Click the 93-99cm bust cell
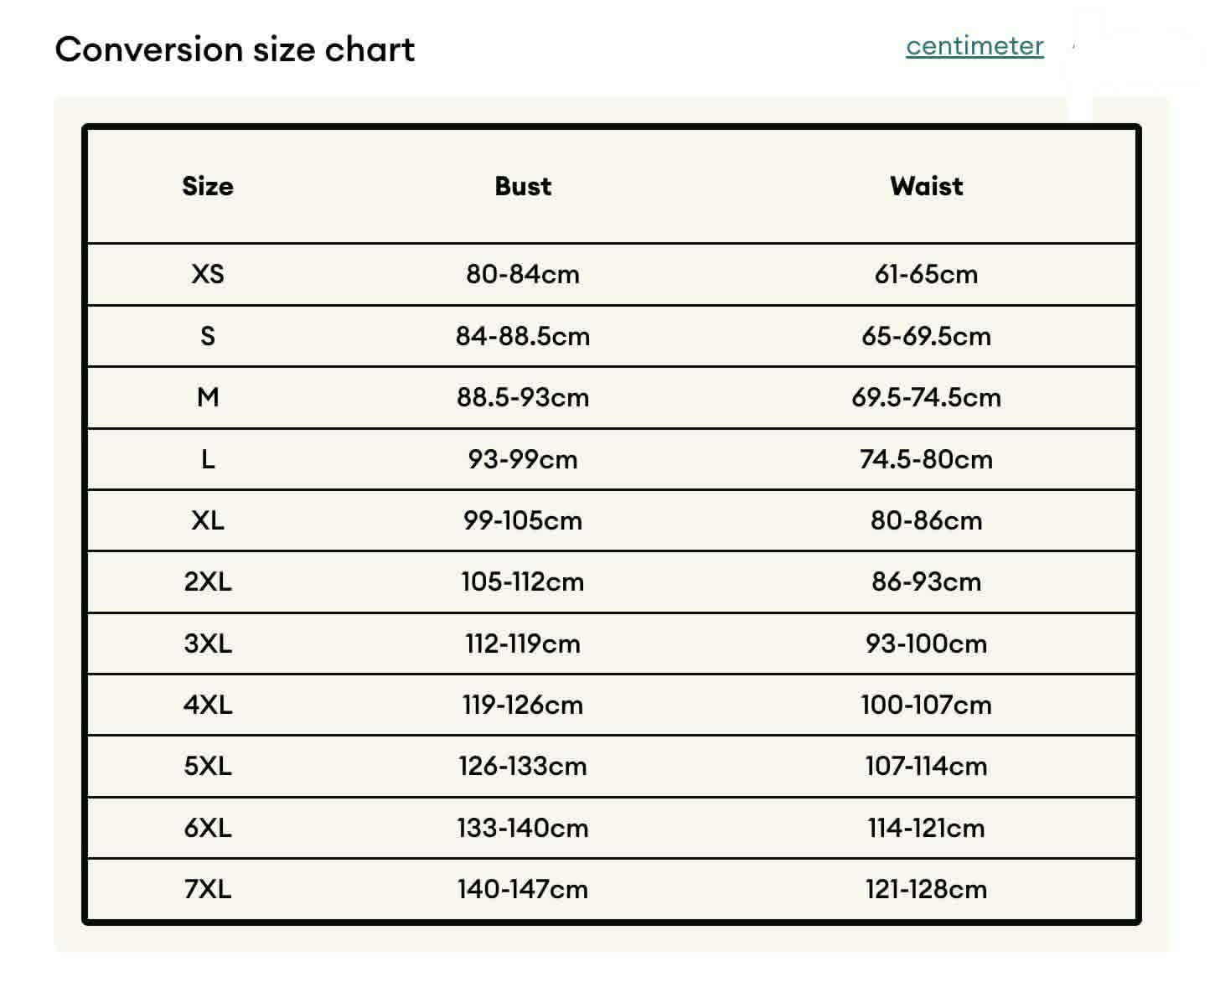This screenshot has height=982, width=1220. (x=523, y=459)
